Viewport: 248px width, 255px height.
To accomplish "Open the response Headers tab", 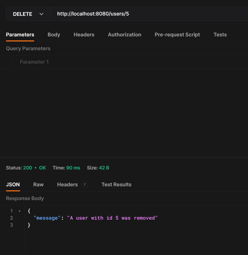I will tap(67, 185).
